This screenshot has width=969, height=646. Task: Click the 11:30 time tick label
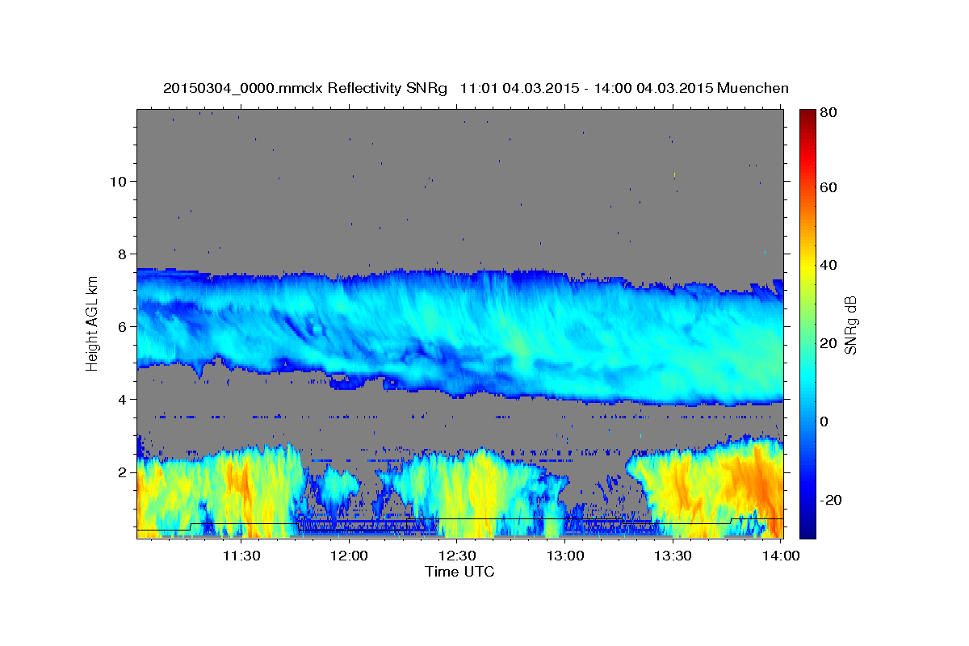241,556
